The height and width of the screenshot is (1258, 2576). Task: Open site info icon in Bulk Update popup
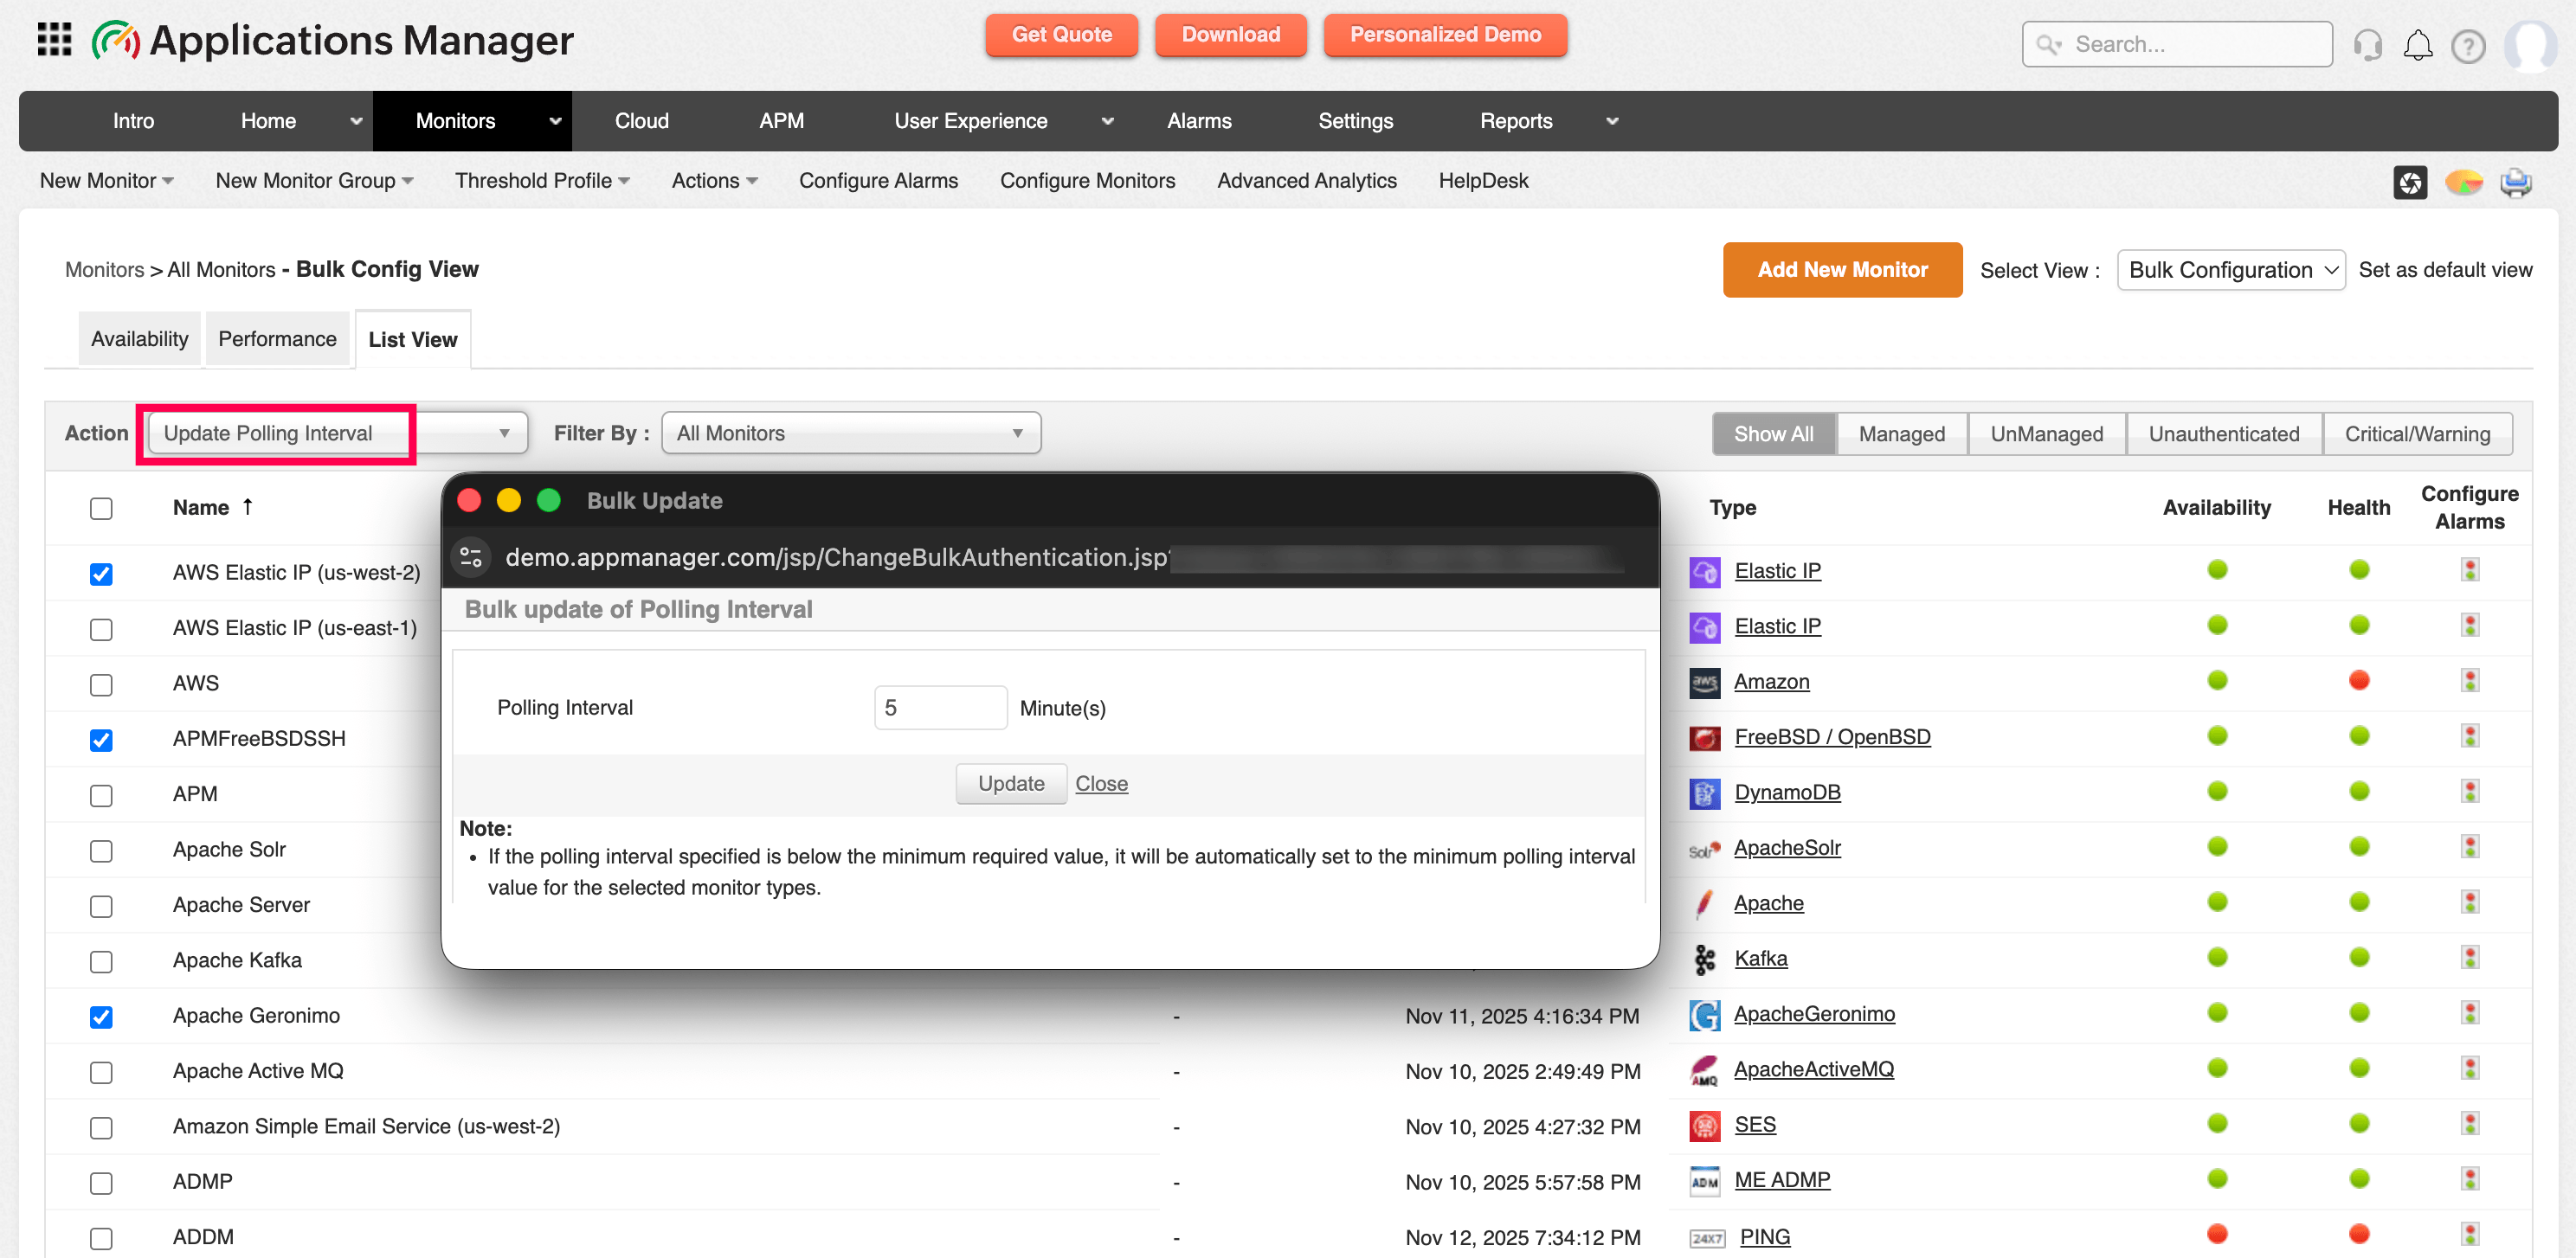(470, 557)
